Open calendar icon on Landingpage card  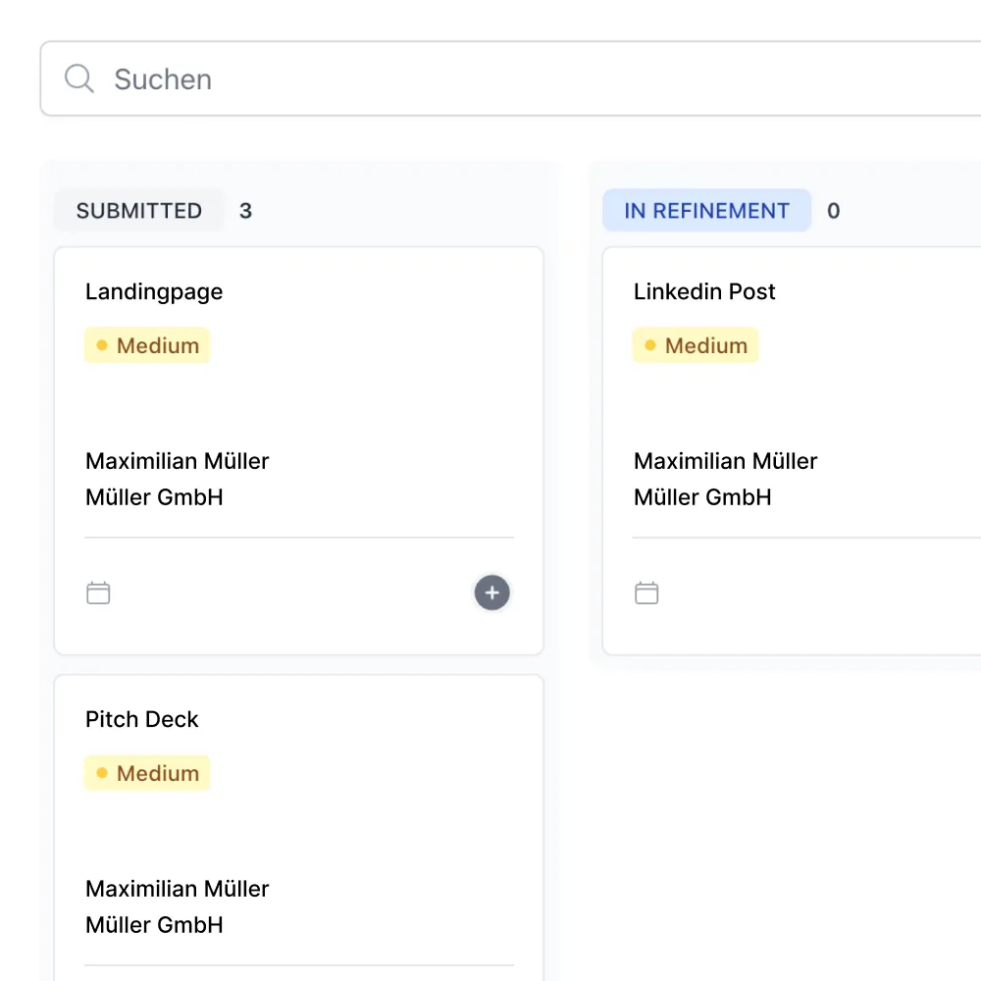click(x=98, y=593)
